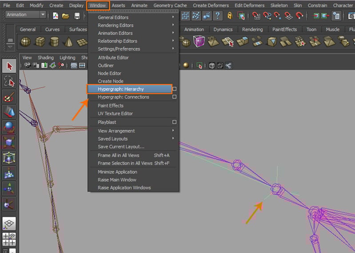This screenshot has width=355, height=253.
Task: Select the arrow Select tool
Action: click(9, 66)
